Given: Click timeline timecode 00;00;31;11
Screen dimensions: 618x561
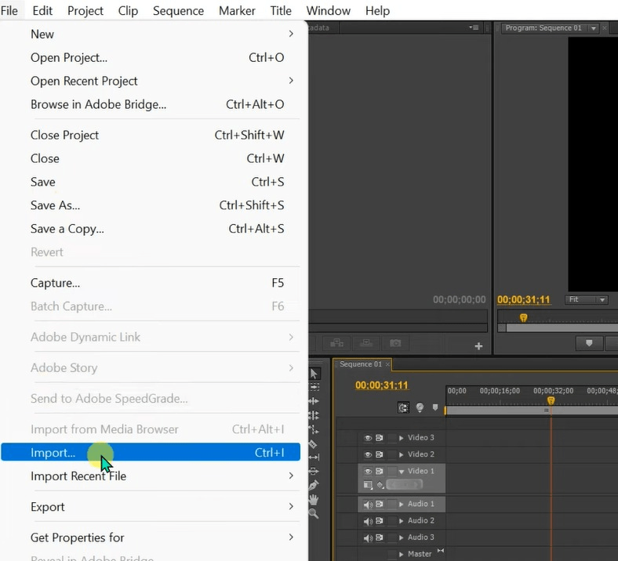Looking at the screenshot, I should click(x=381, y=385).
